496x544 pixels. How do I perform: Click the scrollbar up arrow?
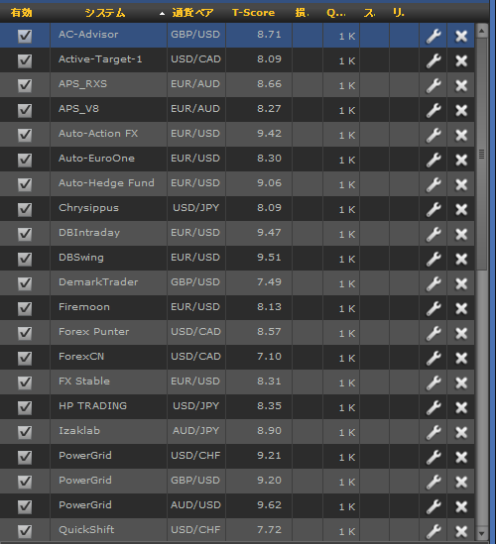tap(481, 31)
